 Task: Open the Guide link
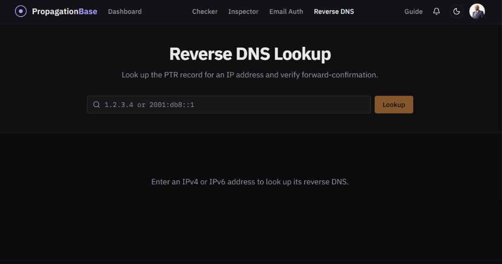tap(413, 12)
